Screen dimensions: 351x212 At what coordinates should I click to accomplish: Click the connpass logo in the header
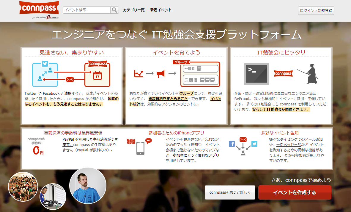(x=39, y=8)
